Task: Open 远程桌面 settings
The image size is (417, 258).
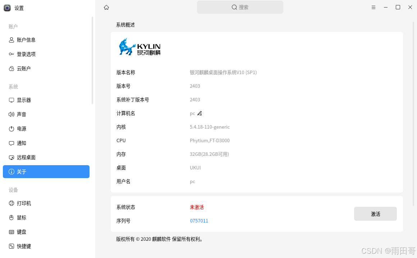Action: pyautogui.click(x=46, y=158)
